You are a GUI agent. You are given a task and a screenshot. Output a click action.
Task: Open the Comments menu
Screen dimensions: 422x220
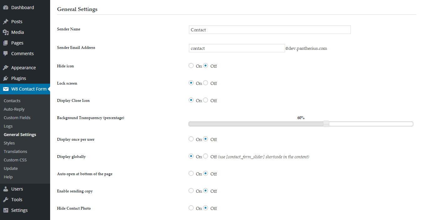coord(25,54)
